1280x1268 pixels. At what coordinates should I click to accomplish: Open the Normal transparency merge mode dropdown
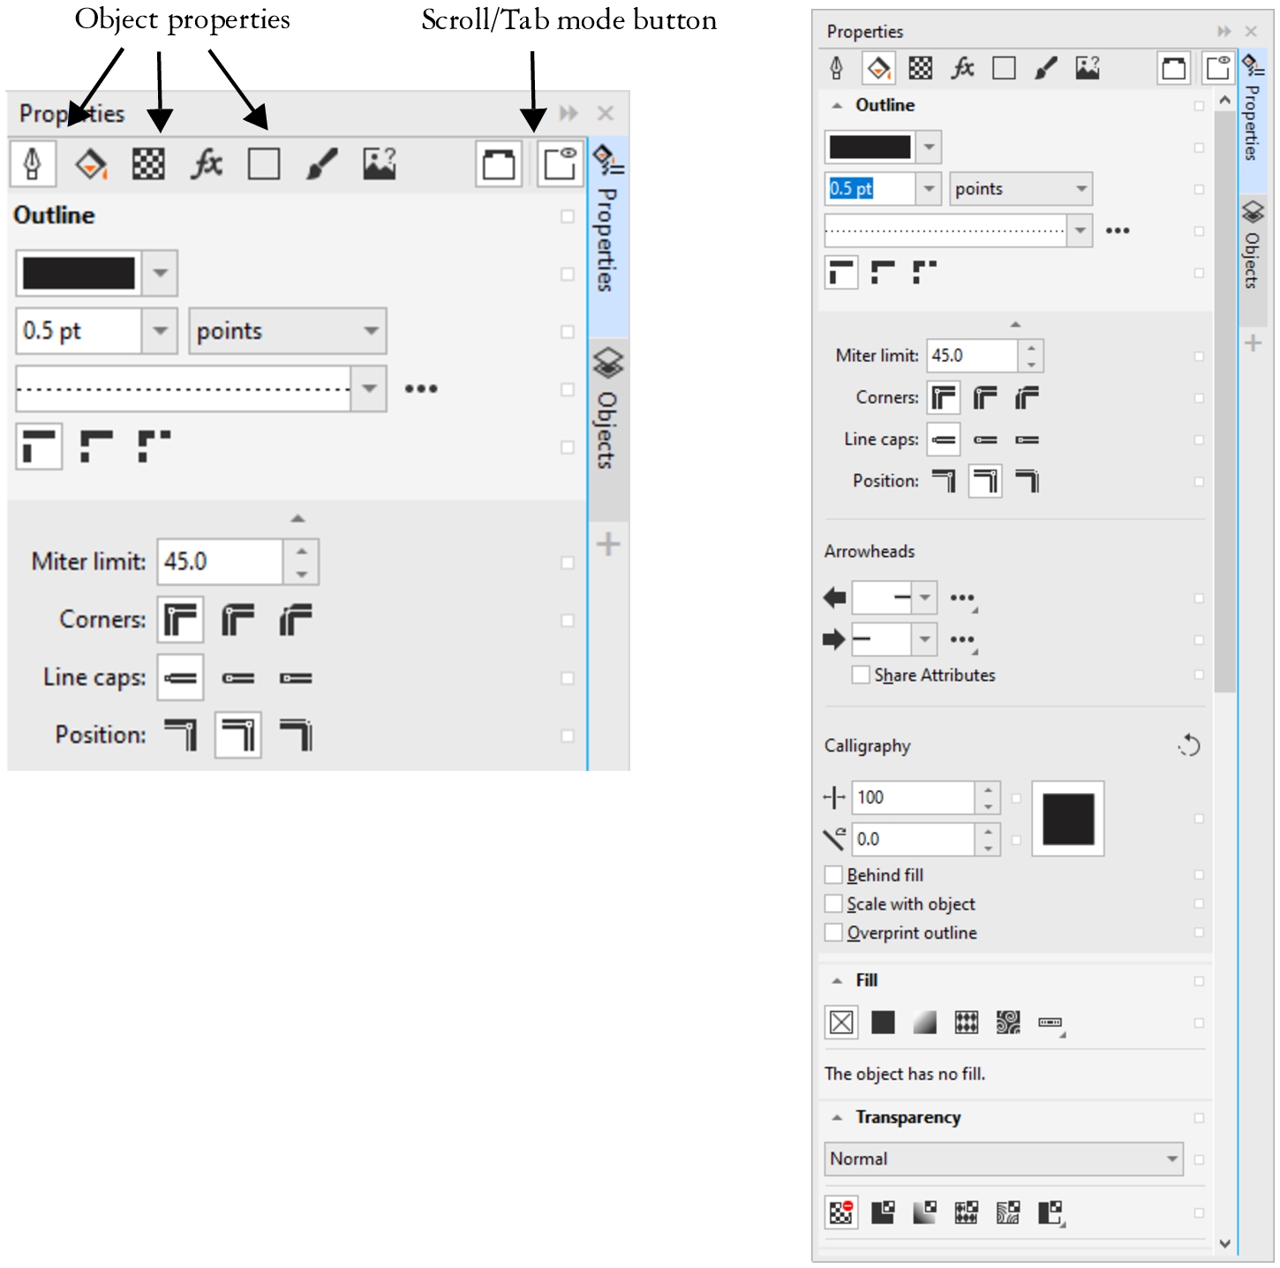[1004, 1159]
